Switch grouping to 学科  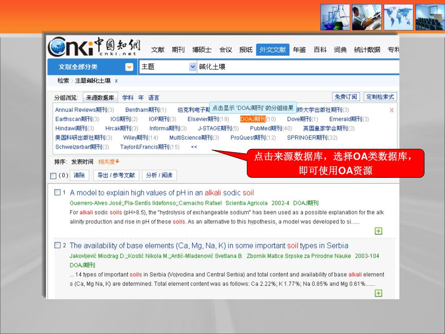coord(128,98)
